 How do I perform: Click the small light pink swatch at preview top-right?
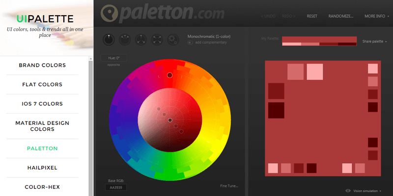(373, 69)
